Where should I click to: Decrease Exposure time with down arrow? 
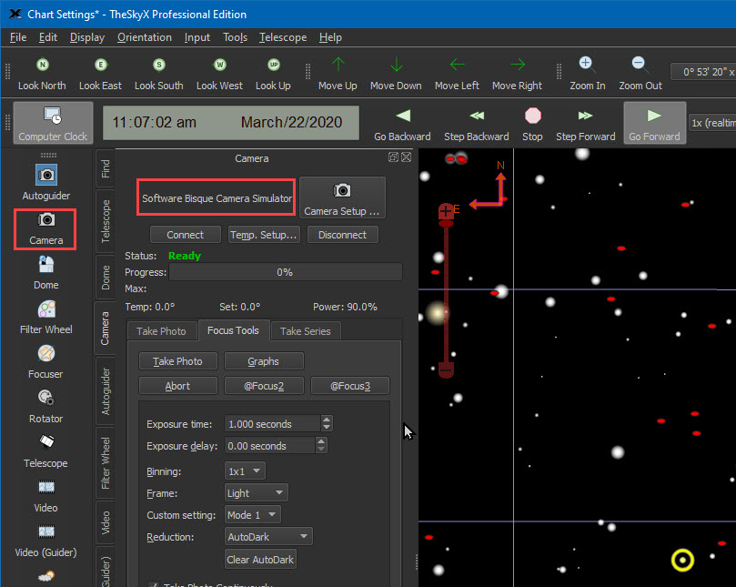pos(327,428)
